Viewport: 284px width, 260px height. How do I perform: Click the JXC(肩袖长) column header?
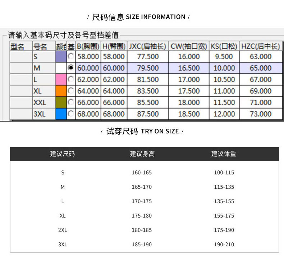point(147,46)
